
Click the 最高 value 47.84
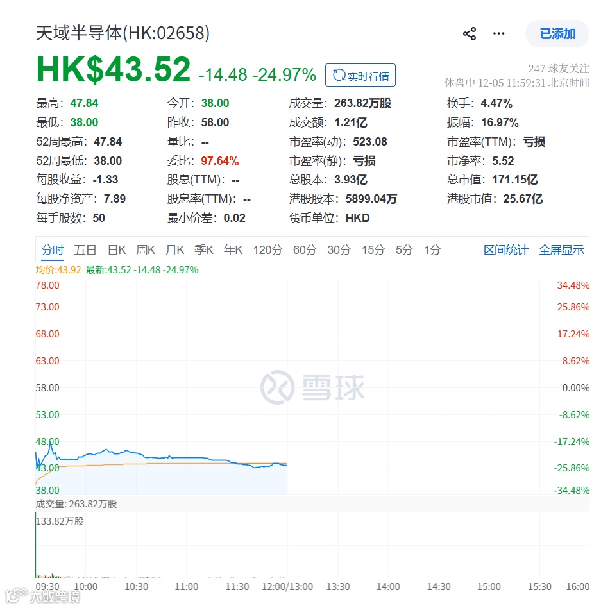click(84, 103)
